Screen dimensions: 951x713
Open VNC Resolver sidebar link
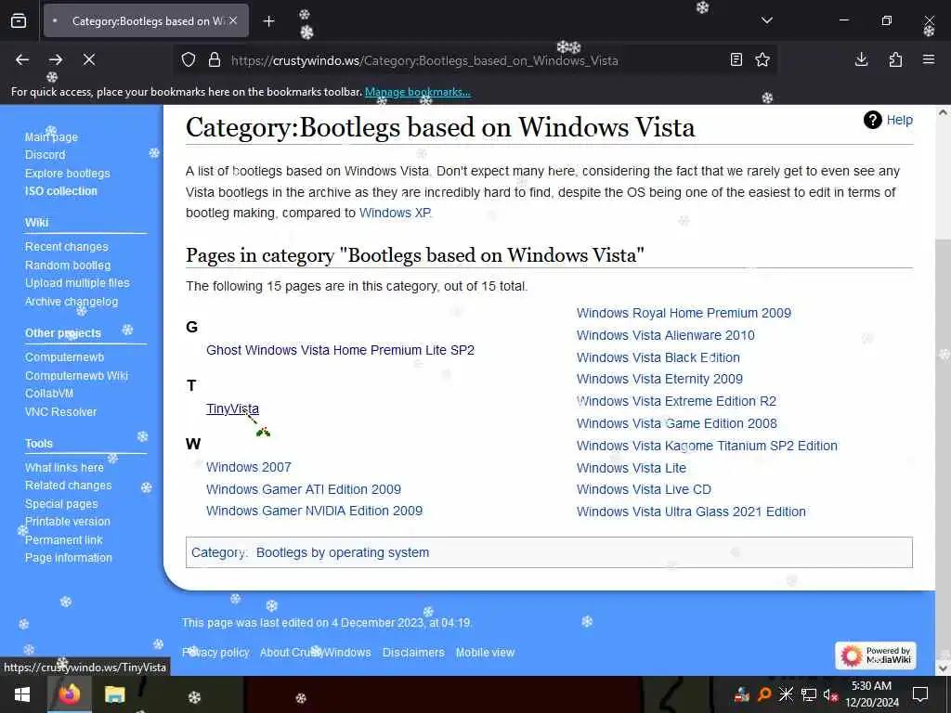[x=60, y=412]
